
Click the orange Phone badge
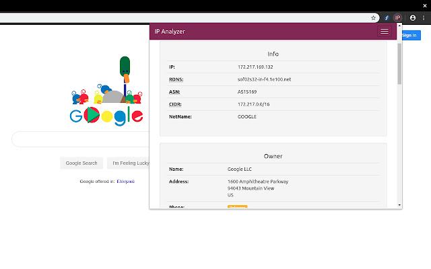click(x=237, y=206)
